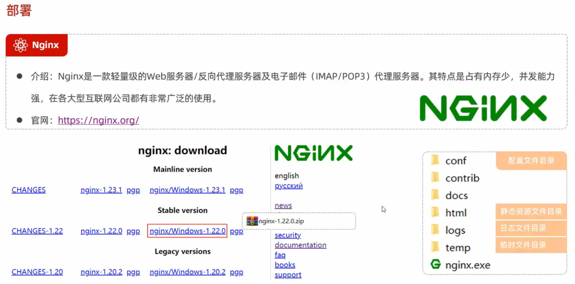
Task: Click the english language label
Action: (287, 176)
